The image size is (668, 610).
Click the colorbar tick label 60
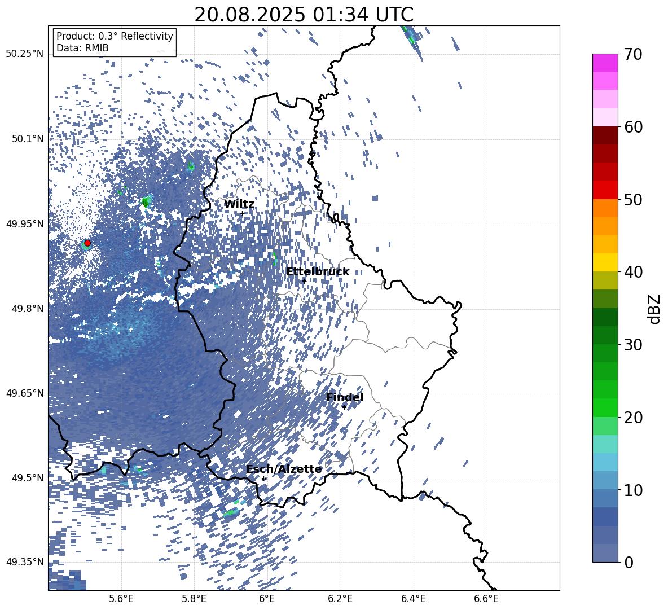click(632, 127)
